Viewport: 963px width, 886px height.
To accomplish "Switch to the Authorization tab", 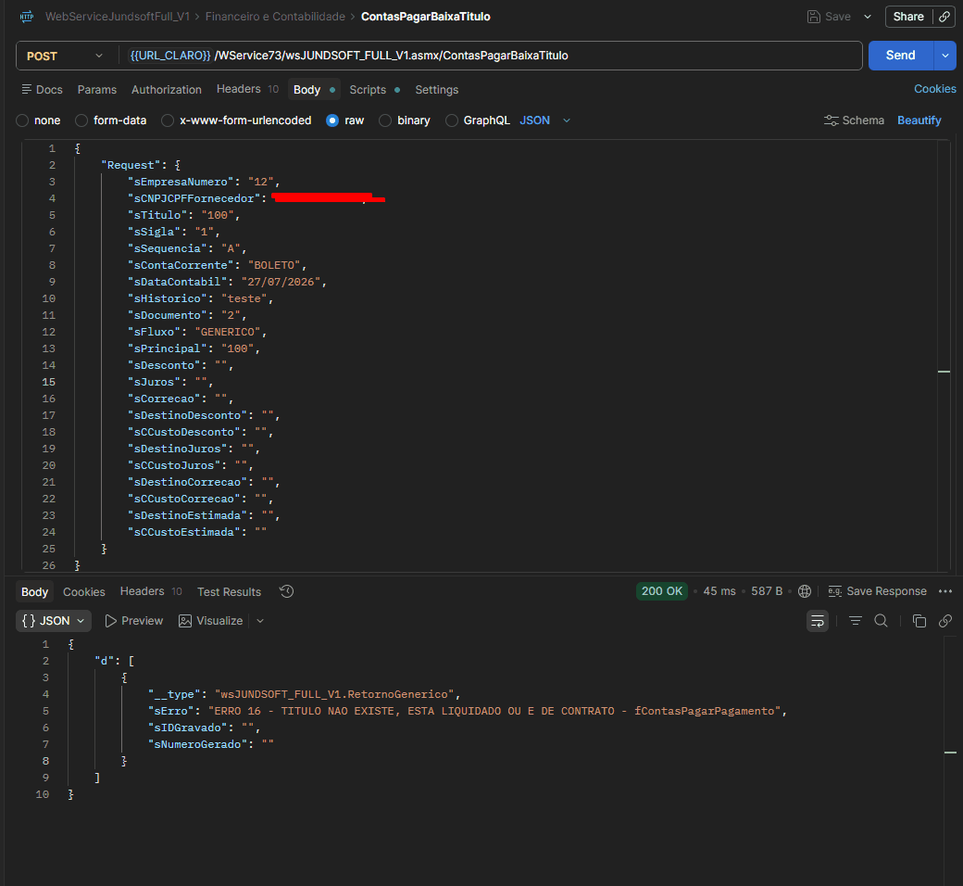I will tap(167, 90).
